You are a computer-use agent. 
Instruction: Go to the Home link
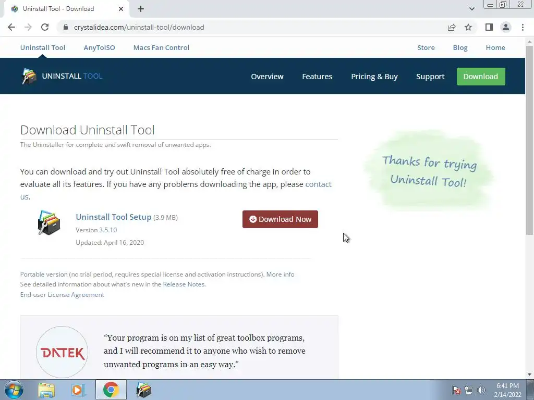click(495, 47)
